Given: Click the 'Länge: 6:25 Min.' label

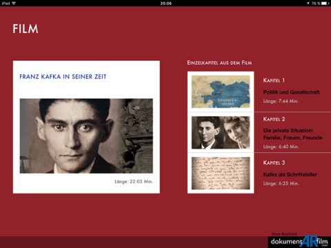Looking at the screenshot, I should pos(281,183).
